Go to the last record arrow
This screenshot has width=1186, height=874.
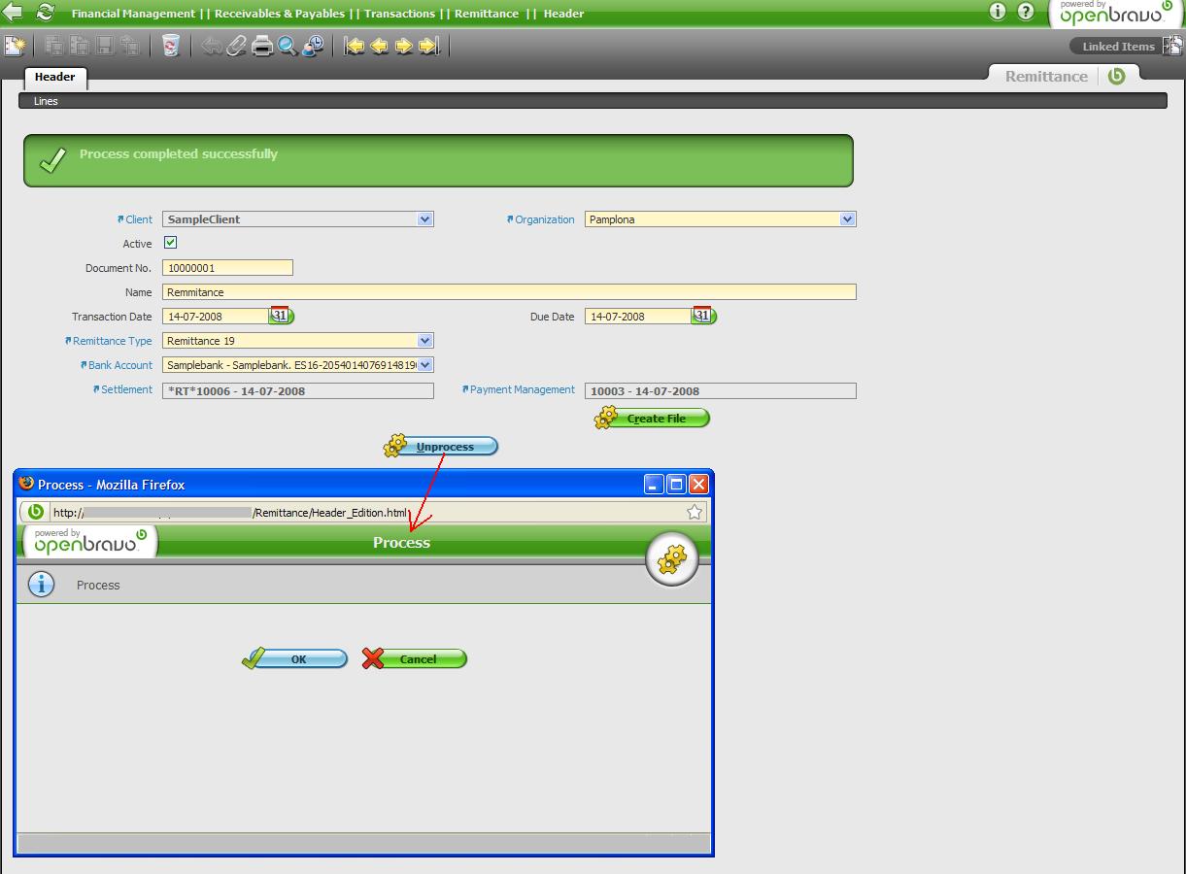pos(428,46)
